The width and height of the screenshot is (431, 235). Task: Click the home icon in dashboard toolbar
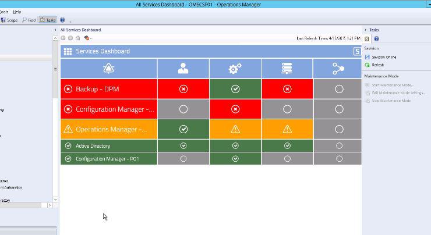78,38
